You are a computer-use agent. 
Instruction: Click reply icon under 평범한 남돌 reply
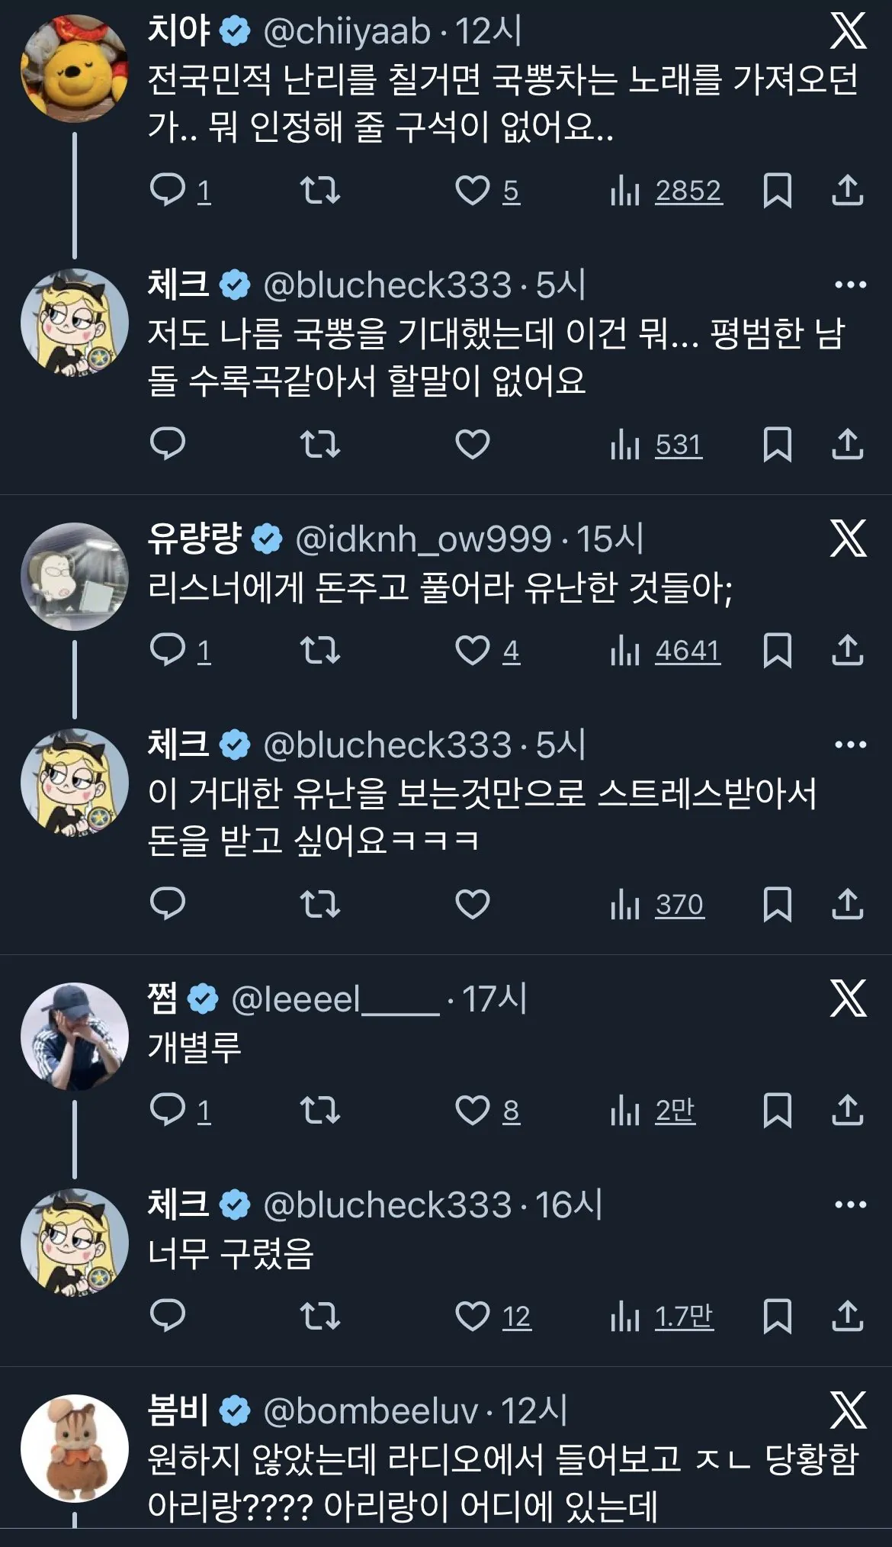[168, 445]
